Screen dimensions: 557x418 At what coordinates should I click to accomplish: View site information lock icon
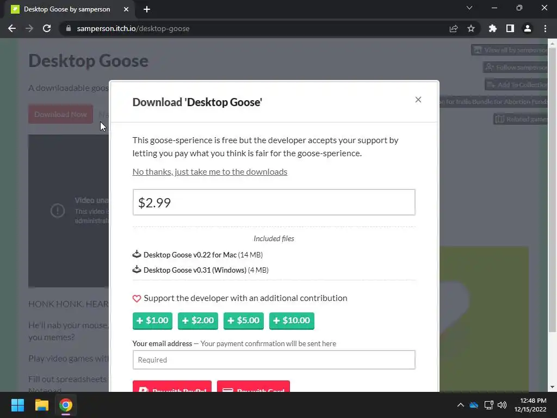click(x=69, y=28)
